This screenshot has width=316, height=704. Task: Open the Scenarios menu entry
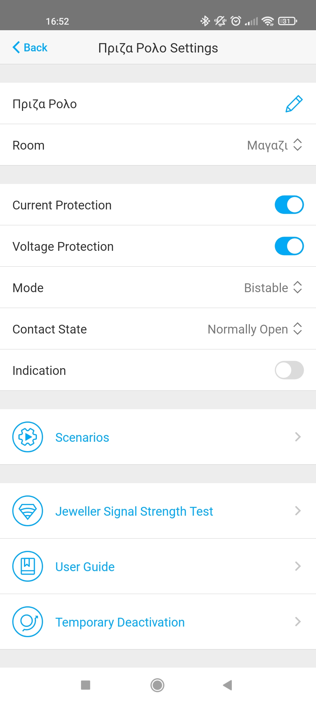[82, 437]
